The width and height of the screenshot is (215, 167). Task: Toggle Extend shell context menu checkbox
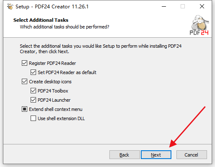[x=24, y=109]
